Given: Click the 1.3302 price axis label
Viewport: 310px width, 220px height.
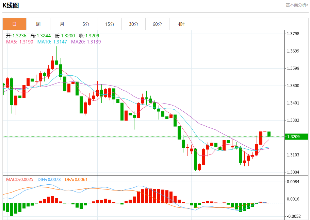Looking at the screenshot, I should tap(293, 120).
